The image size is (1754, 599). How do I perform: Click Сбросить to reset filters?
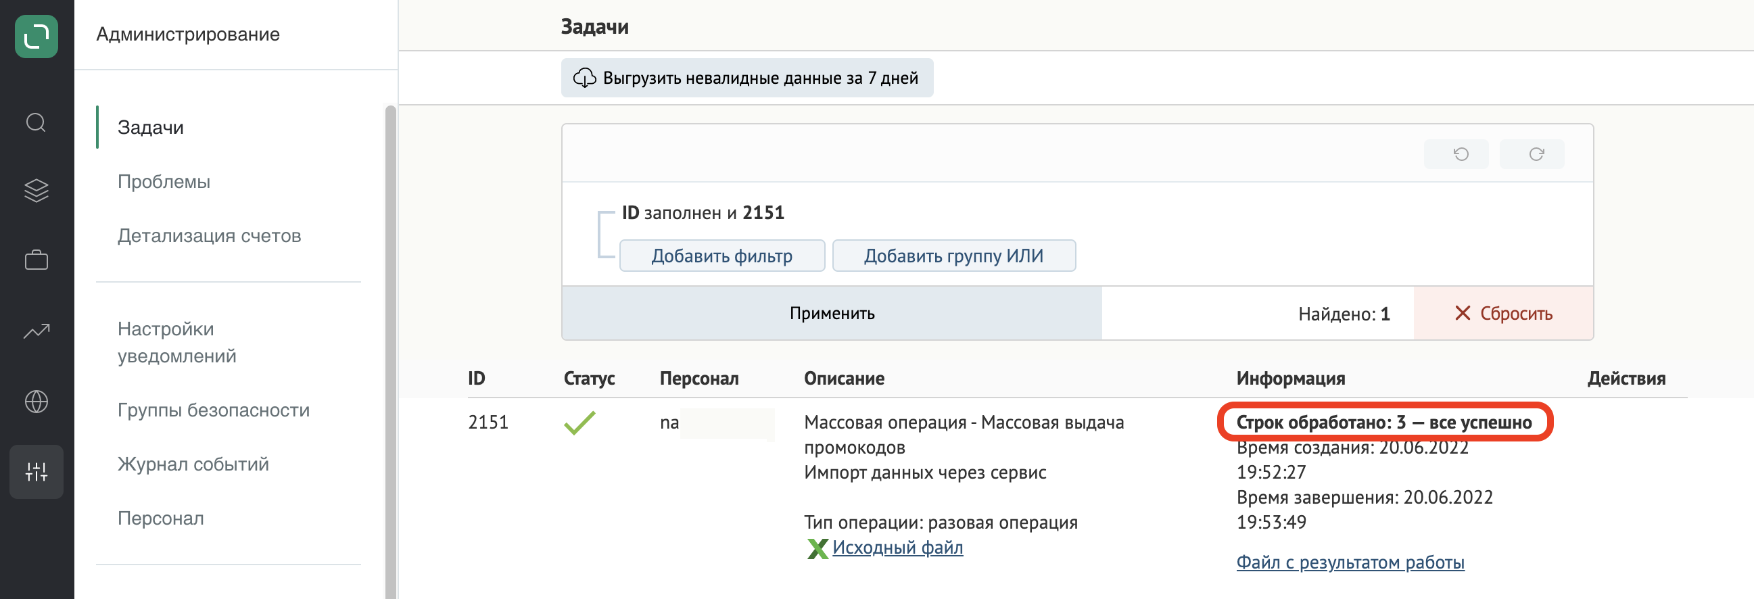tap(1503, 313)
